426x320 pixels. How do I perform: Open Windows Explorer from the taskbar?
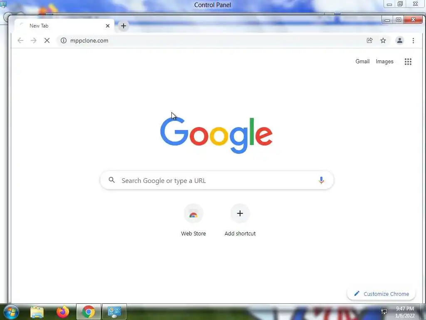(x=37, y=312)
